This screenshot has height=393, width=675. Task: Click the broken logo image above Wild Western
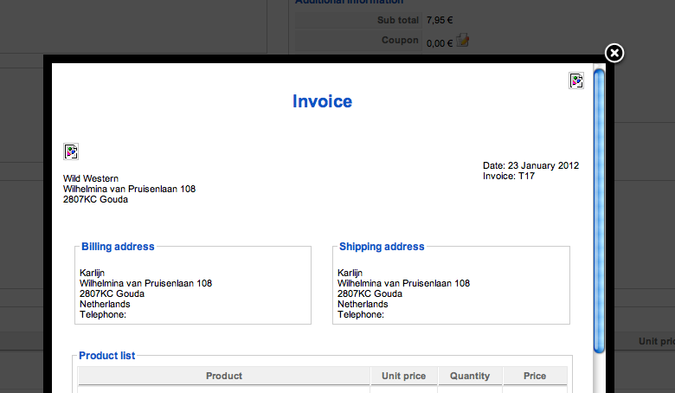[71, 151]
